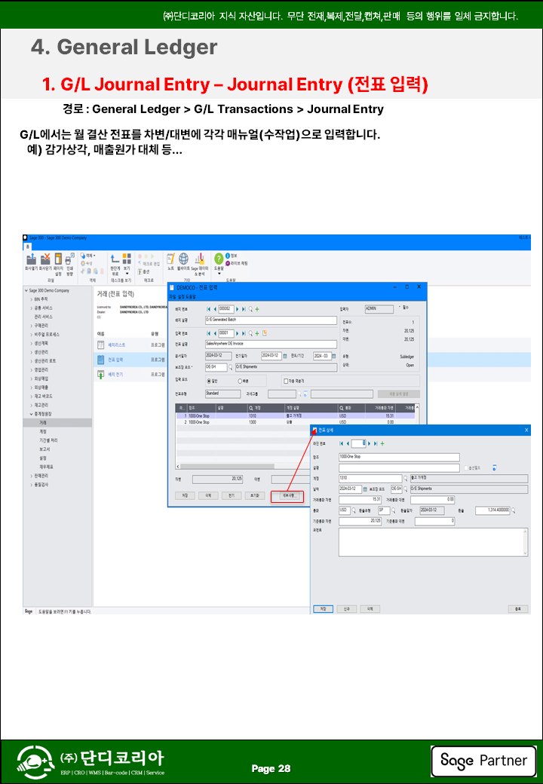The image size is (543, 784).
Task: Expand the 구매관리 tree node
Action: pos(32,326)
